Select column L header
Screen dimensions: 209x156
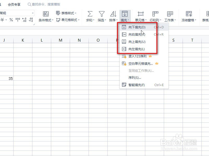pos(42,40)
